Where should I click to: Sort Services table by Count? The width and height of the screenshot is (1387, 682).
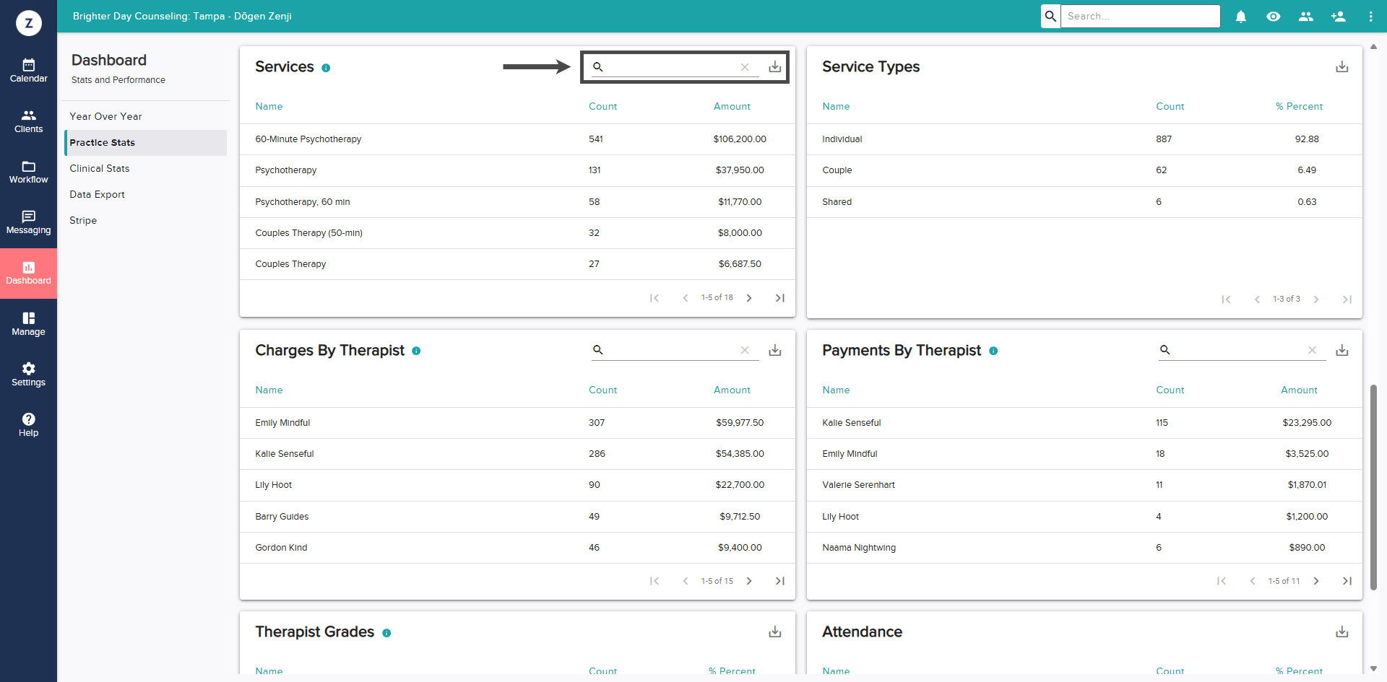tap(602, 106)
